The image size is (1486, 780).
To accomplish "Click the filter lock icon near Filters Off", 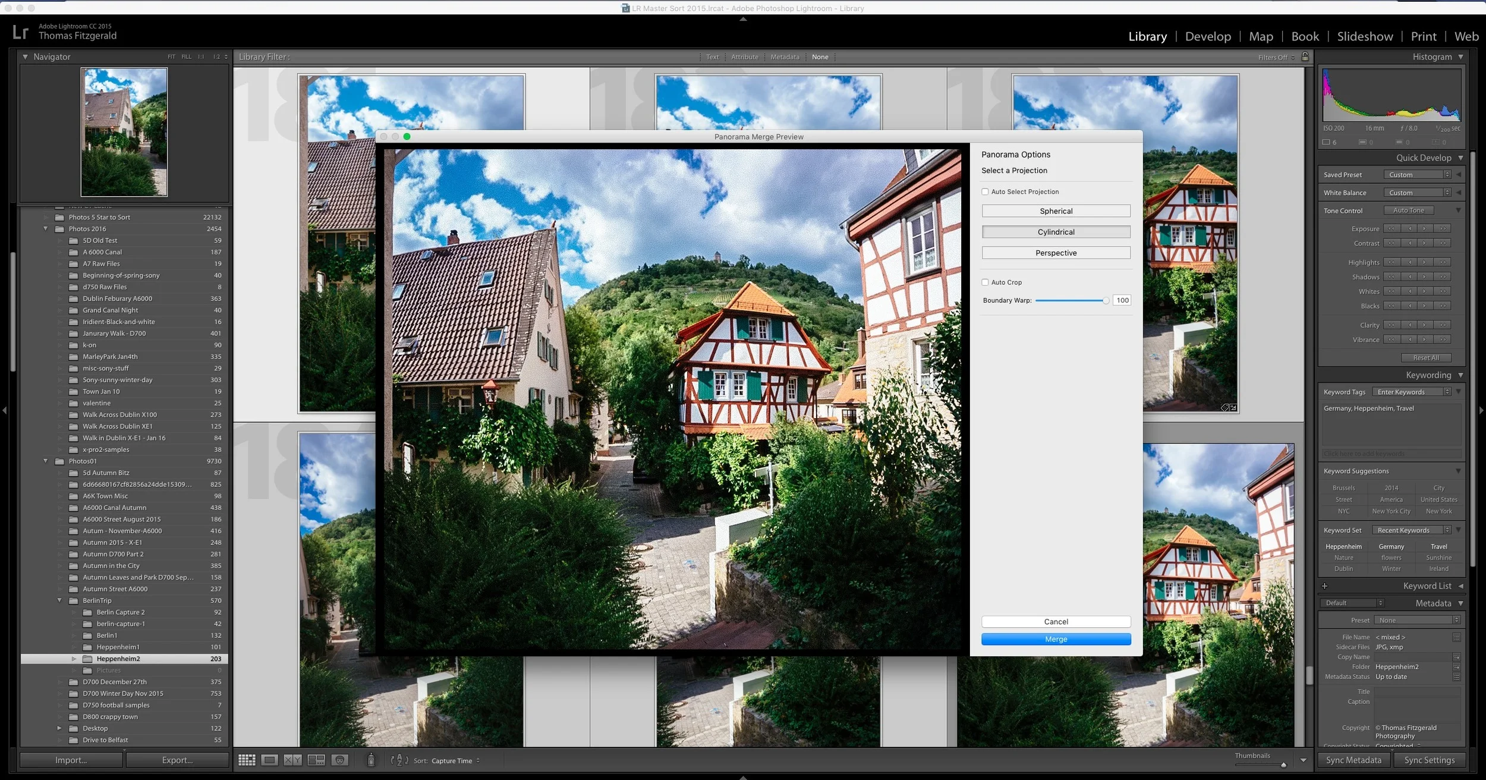I will coord(1305,56).
